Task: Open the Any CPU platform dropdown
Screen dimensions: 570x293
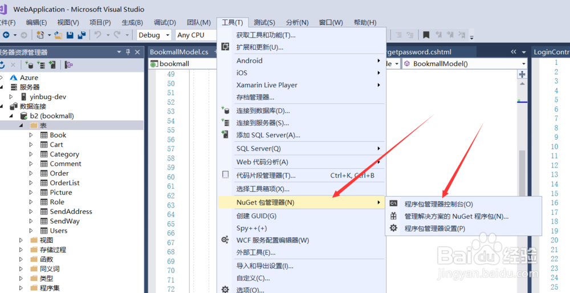Action: 197,35
